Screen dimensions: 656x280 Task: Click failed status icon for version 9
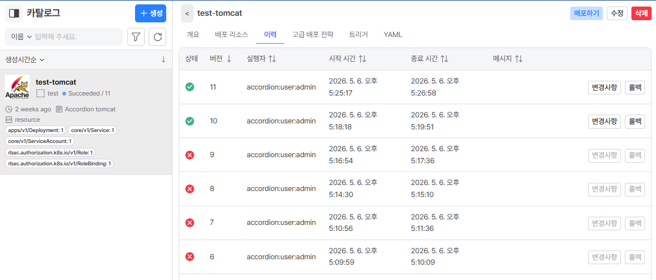(x=190, y=155)
